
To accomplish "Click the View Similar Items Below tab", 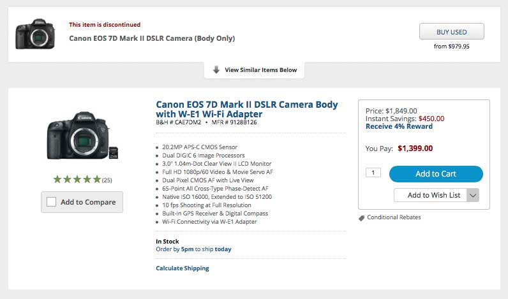I will tap(255, 70).
